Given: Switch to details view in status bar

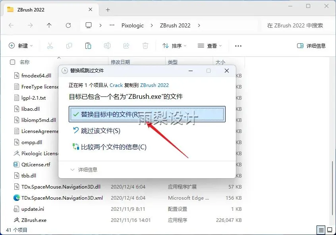Looking at the screenshot, I should tap(321, 230).
